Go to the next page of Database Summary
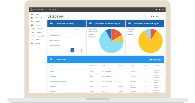195x103 pixels. tap(82, 50)
